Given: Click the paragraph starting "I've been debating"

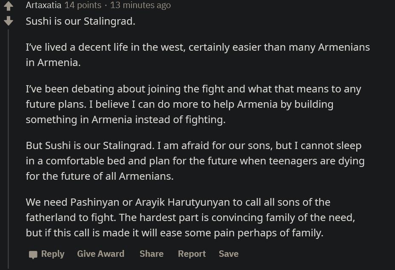Looking at the screenshot, I should pyautogui.click(x=193, y=104).
